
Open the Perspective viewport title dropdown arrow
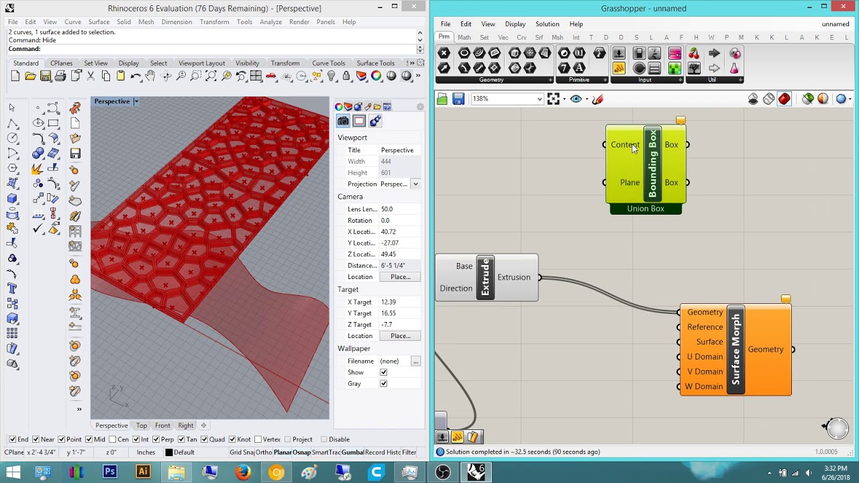tap(136, 101)
